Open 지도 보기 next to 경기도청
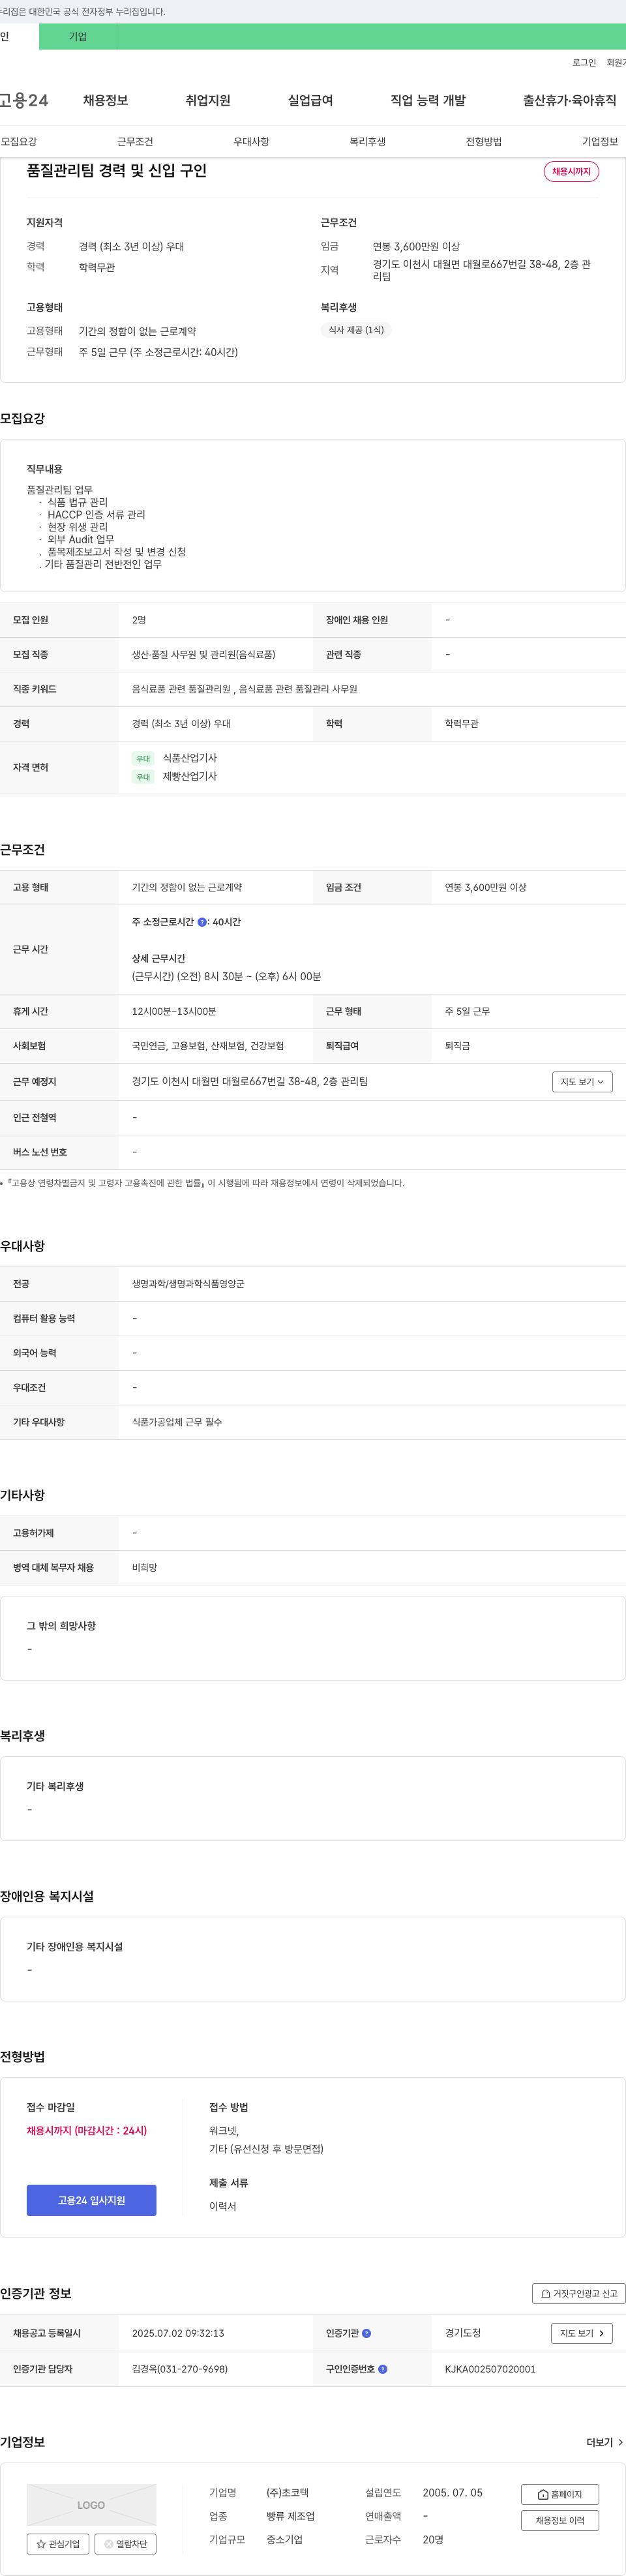Viewport: 626px width, 2576px height. tap(582, 2333)
